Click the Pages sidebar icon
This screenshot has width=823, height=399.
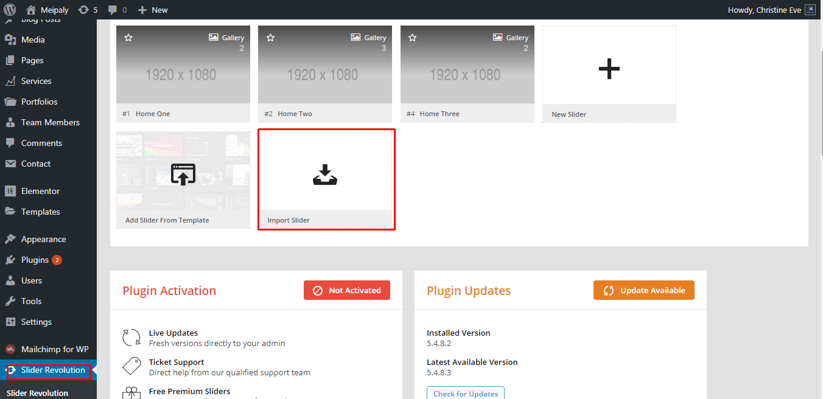pos(10,60)
